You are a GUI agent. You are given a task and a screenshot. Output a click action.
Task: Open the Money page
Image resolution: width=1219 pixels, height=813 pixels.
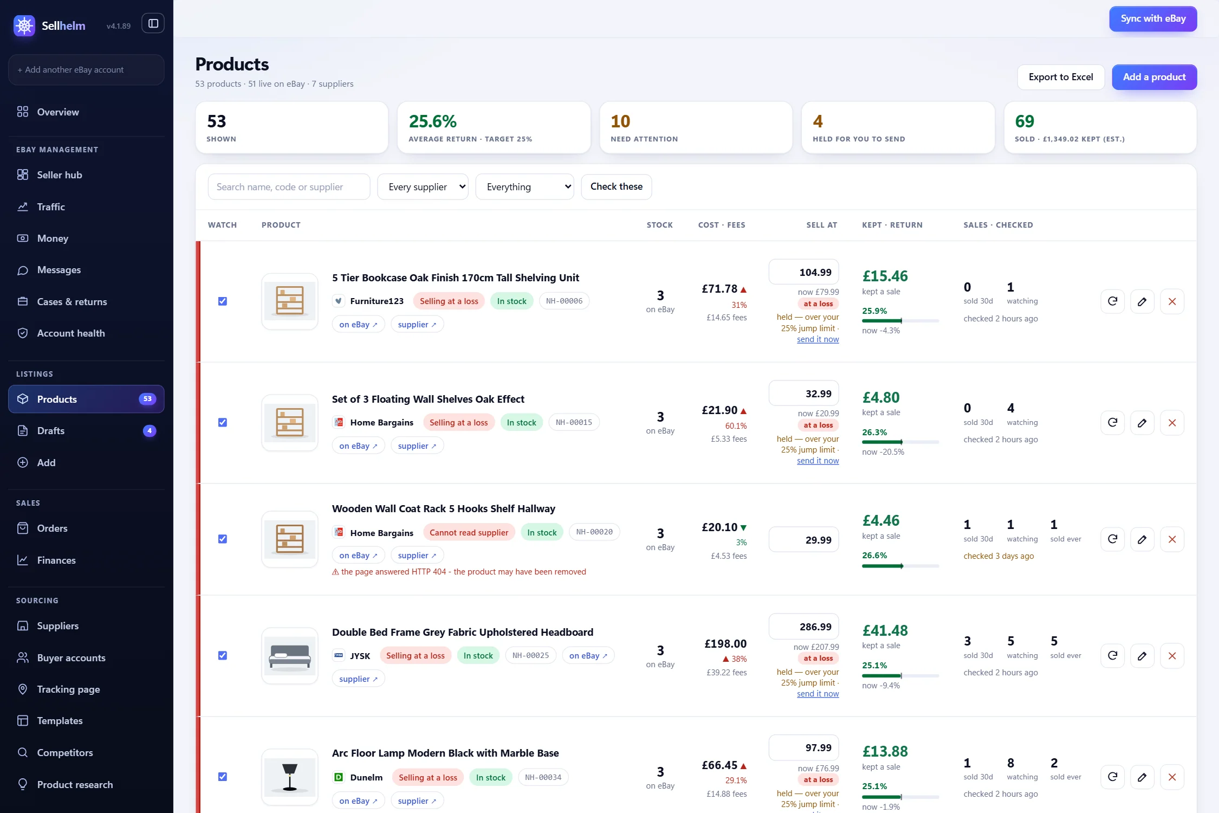86,238
